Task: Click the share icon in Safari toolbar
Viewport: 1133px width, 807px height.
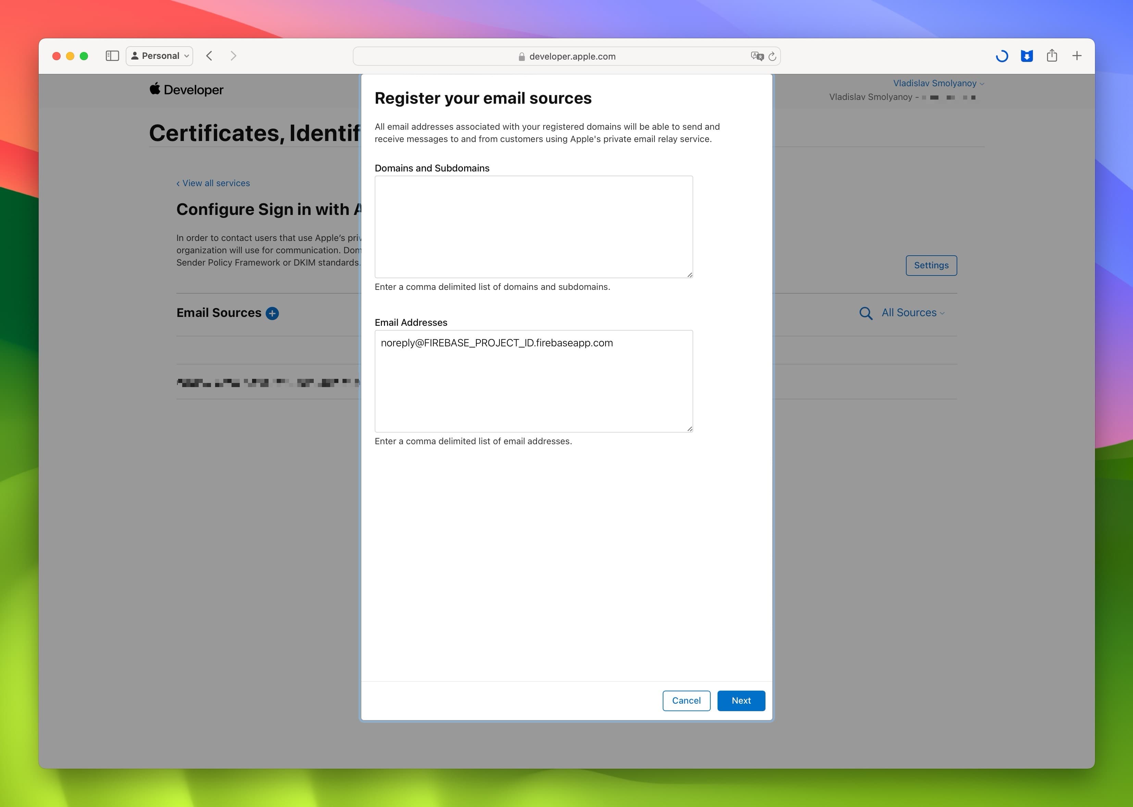Action: point(1053,55)
